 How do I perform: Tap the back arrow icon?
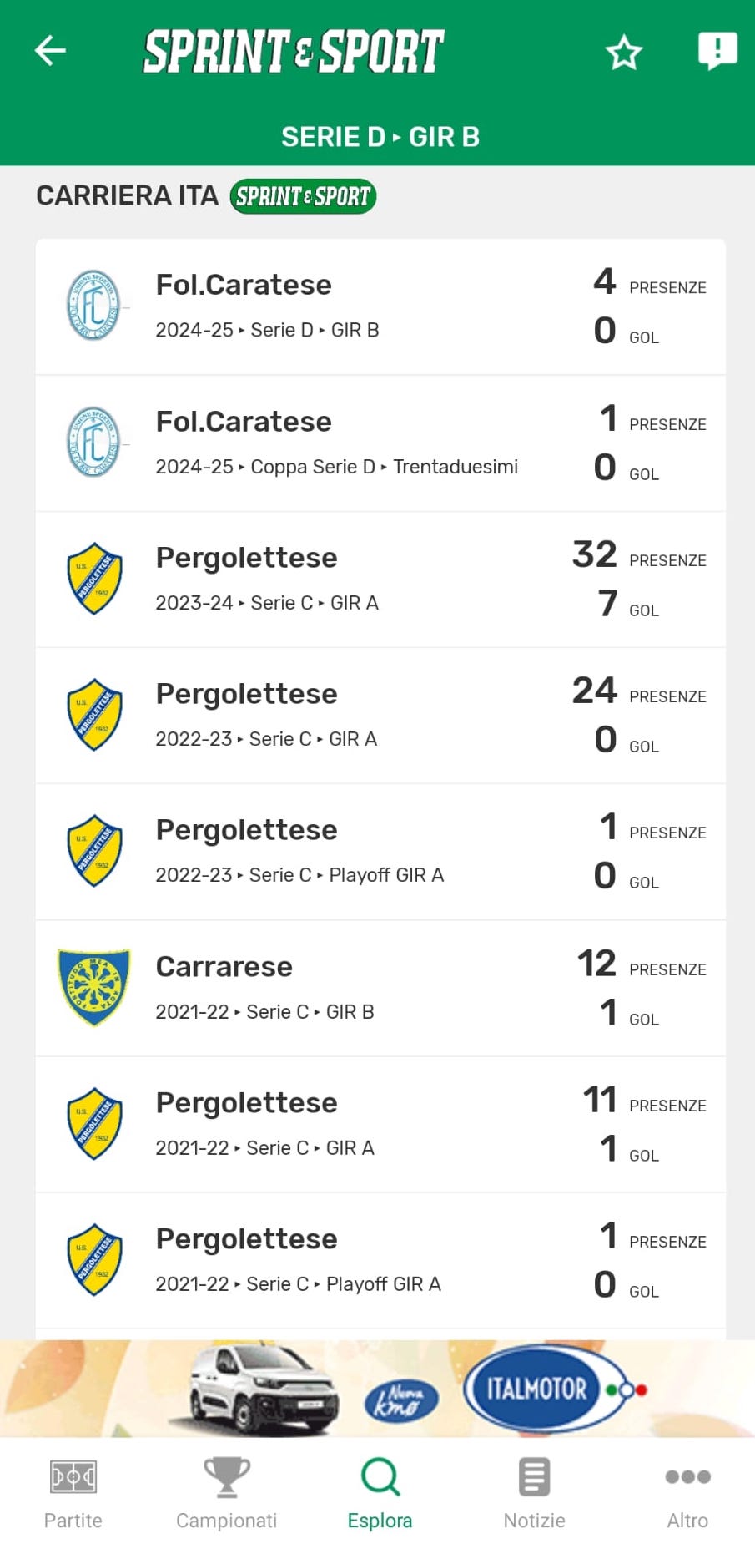(x=50, y=51)
